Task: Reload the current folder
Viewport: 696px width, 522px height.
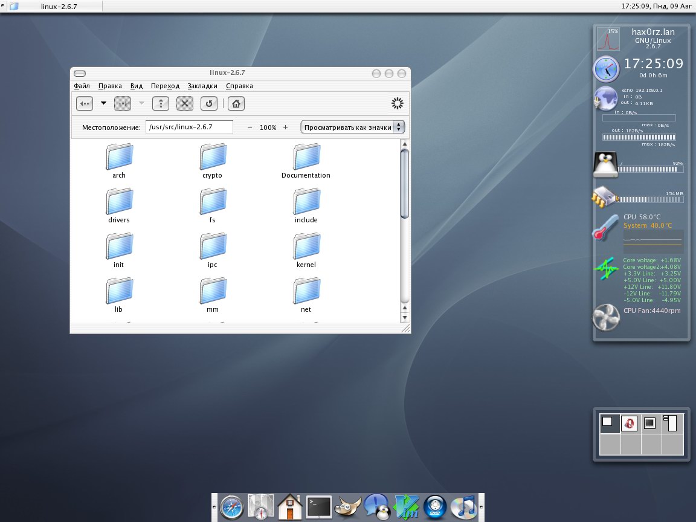Action: point(208,103)
